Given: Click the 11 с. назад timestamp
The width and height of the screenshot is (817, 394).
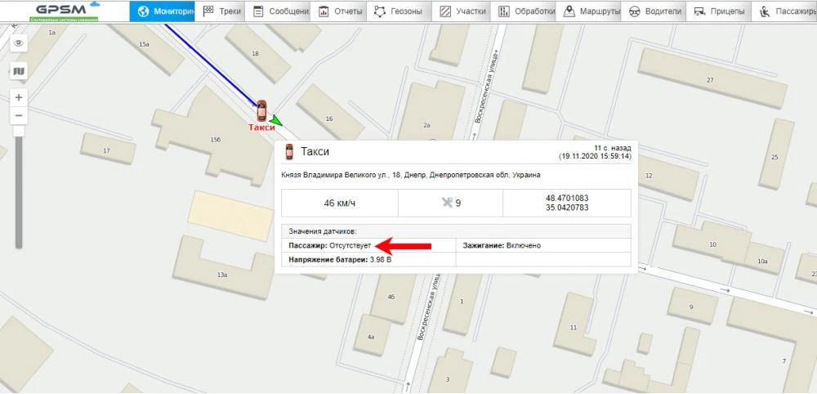Looking at the screenshot, I should pyautogui.click(x=613, y=148).
